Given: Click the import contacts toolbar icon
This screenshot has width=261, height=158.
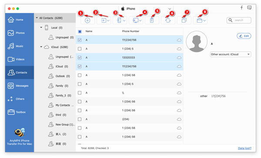Looking at the screenshot, I should 104,20.
